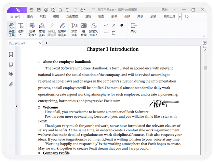214x162 pixels.
Task: Click the 'About the employee handbook' heading
Action: point(67,62)
